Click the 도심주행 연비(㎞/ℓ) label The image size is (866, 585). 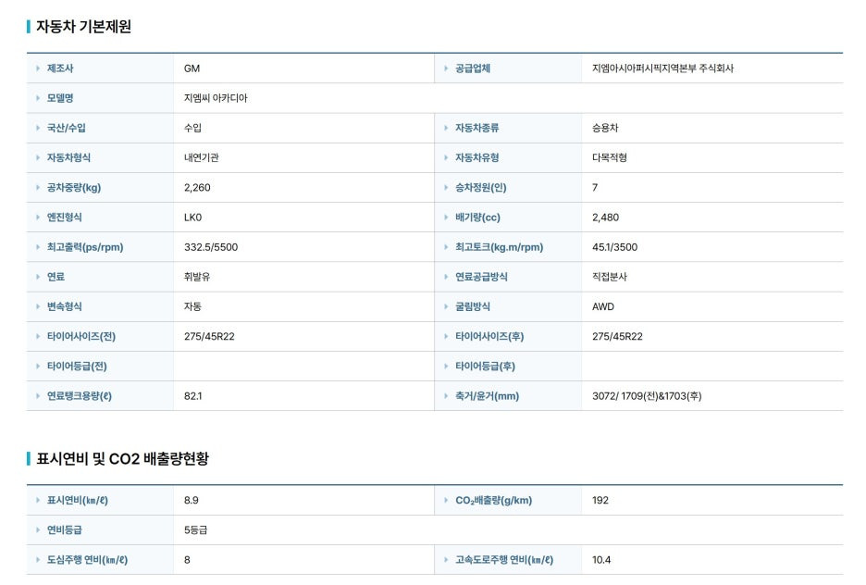coord(87,561)
